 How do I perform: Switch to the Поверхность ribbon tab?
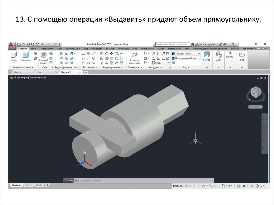[x=46, y=49]
